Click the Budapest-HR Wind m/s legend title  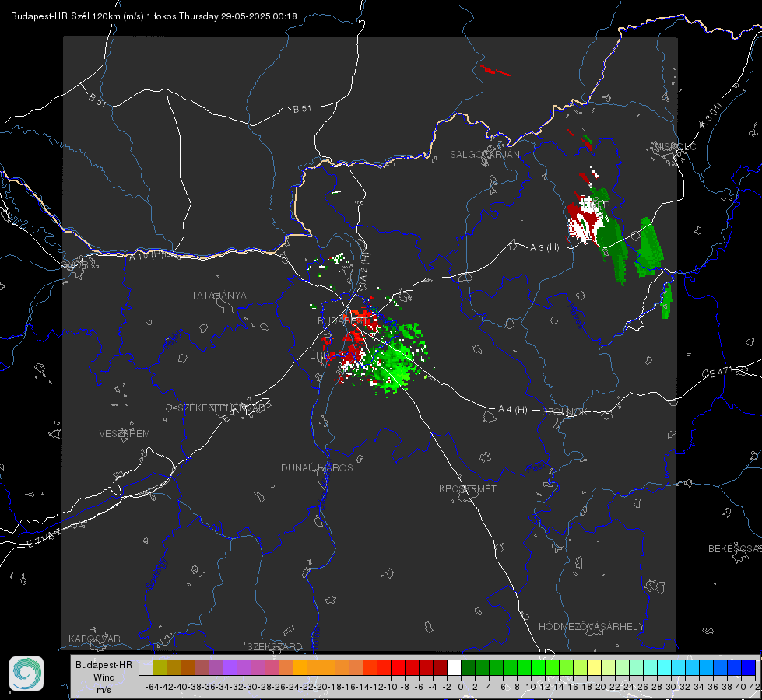[x=104, y=677]
